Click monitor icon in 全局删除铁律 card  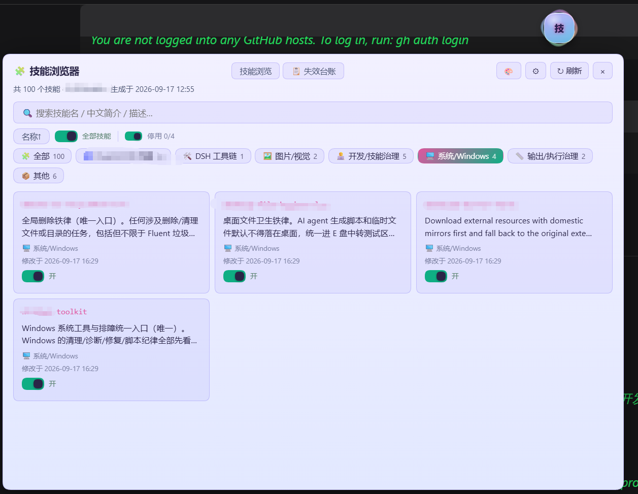coord(26,248)
